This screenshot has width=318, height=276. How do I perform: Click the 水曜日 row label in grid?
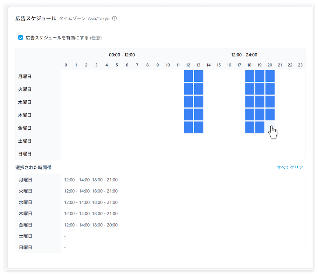pos(24,102)
